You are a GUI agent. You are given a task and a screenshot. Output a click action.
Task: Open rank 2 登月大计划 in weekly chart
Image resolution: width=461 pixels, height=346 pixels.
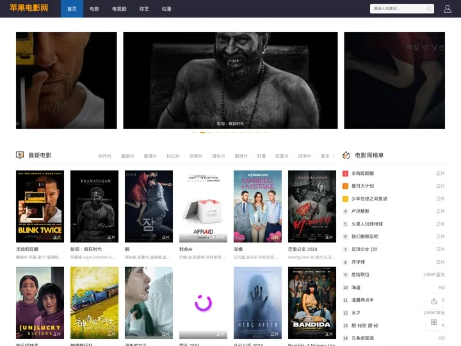(x=394, y=186)
